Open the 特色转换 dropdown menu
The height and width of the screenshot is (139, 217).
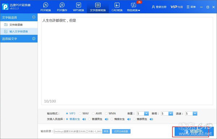[133, 7]
